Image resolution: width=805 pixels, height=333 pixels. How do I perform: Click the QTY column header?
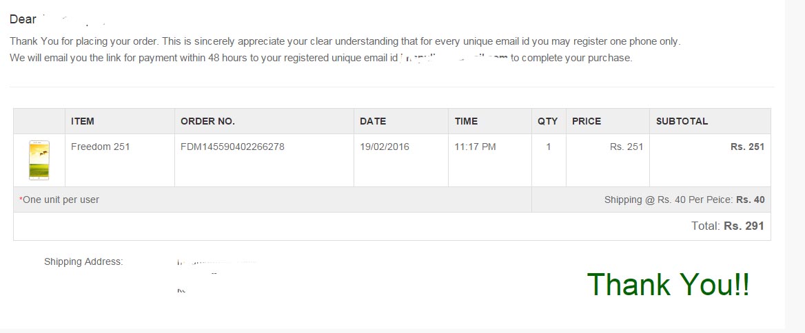click(548, 121)
